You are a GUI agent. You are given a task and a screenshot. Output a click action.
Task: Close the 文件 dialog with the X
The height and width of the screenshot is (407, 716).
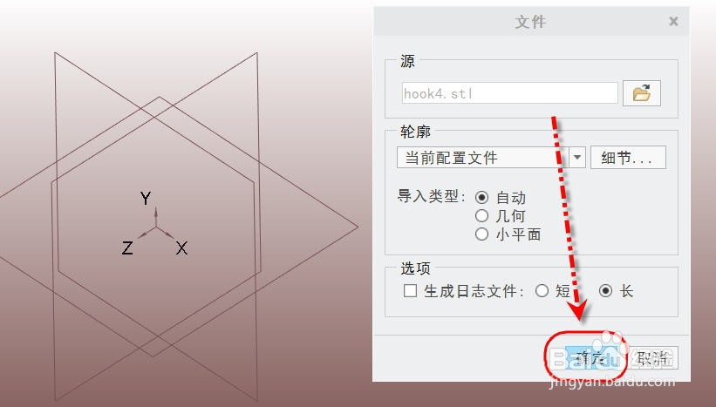click(x=673, y=22)
